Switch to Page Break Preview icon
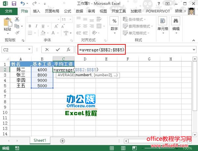198x151 pixels. [134, 148]
